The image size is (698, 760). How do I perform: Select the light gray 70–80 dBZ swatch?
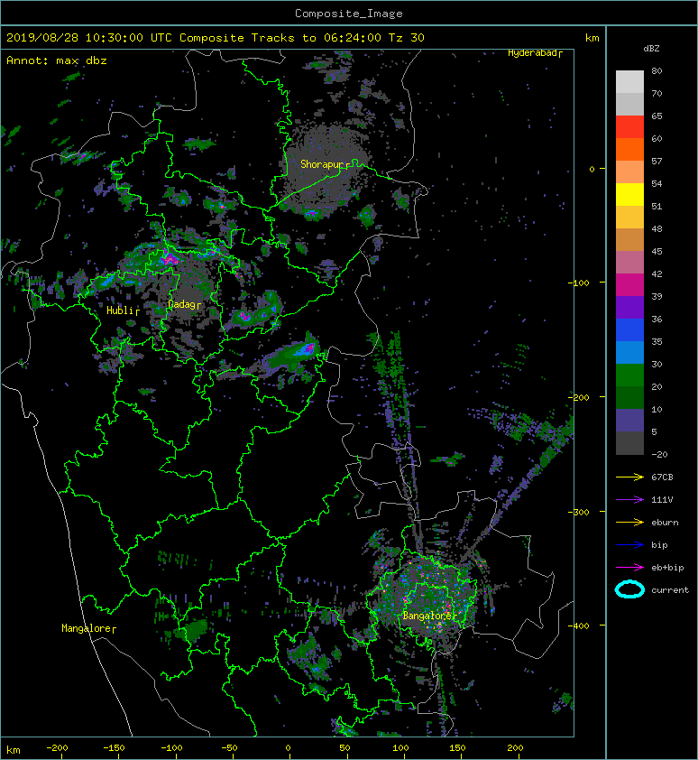(629, 82)
